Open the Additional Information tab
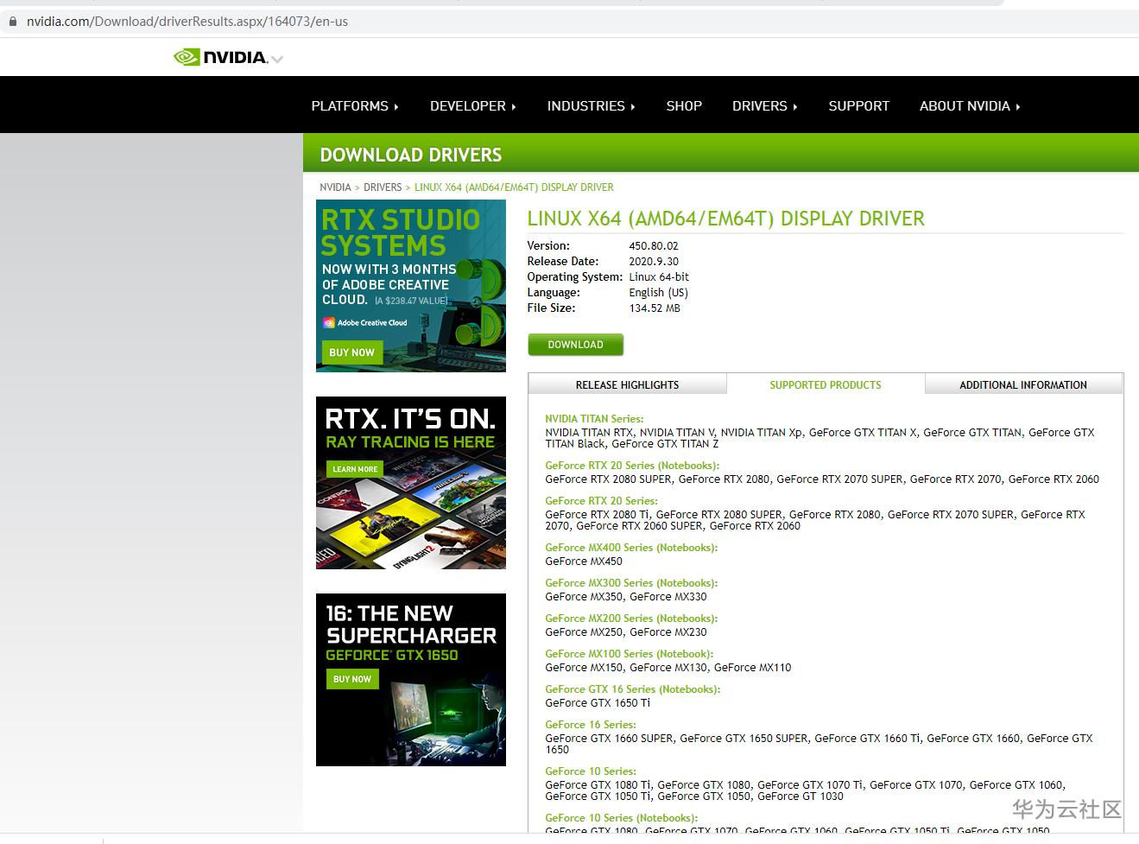 pos(1023,384)
